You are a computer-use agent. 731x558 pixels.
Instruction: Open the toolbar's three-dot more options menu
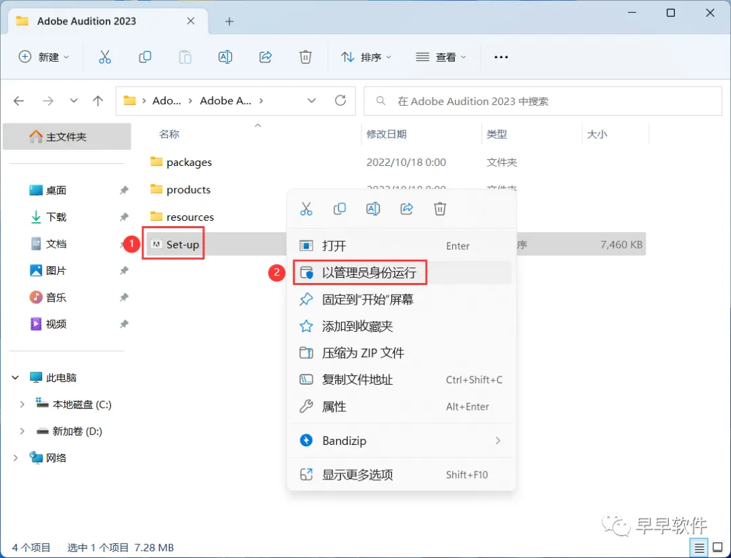[501, 57]
